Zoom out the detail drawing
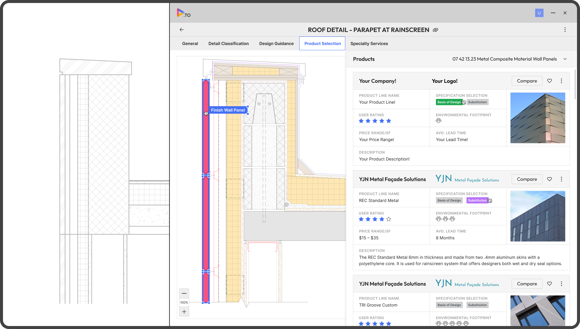The image size is (580, 329). click(x=184, y=293)
